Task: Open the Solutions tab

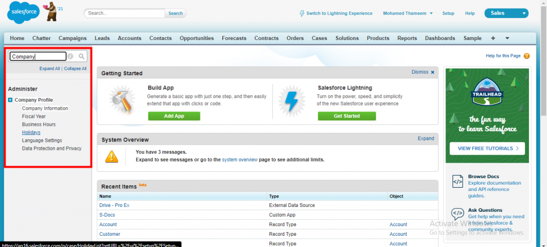Action: [x=347, y=38]
